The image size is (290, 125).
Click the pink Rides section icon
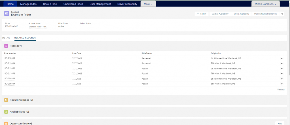(x=6, y=46)
